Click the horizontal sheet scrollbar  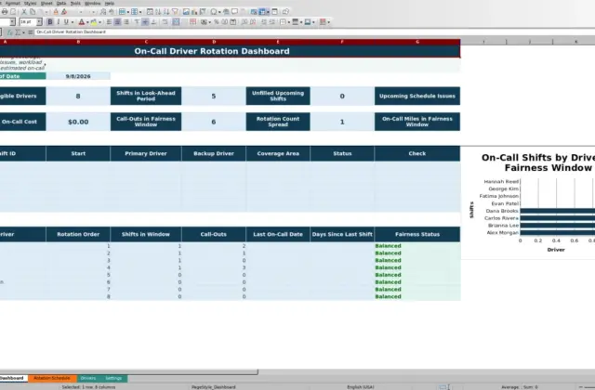[x=129, y=372]
